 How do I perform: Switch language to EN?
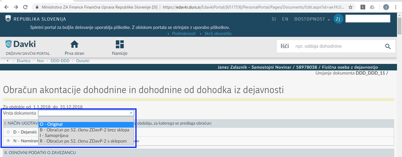click(x=285, y=19)
